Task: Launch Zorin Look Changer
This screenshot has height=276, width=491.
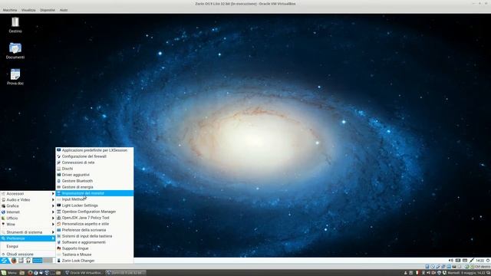Action: 94,261
